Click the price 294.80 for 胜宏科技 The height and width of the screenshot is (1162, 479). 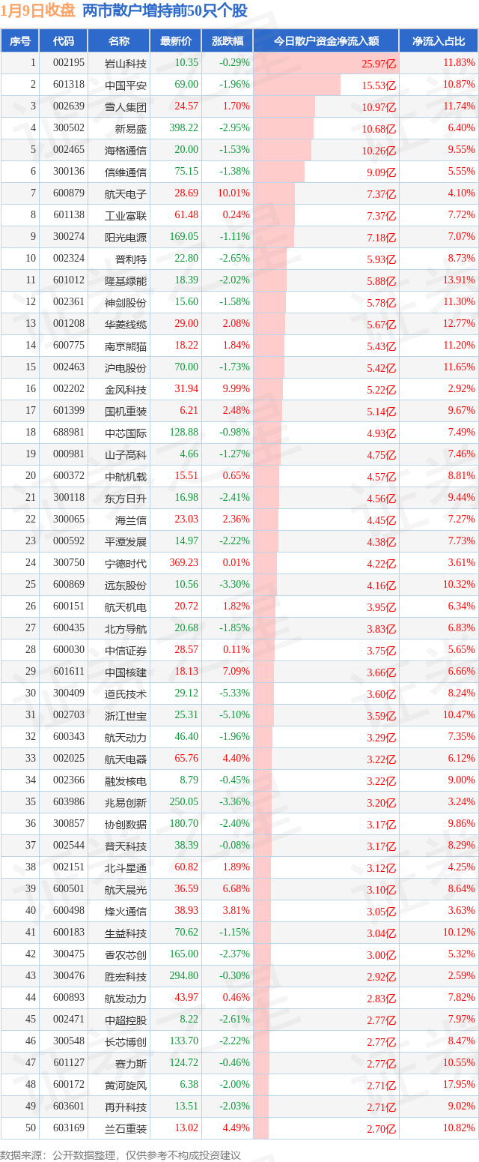[x=183, y=976]
